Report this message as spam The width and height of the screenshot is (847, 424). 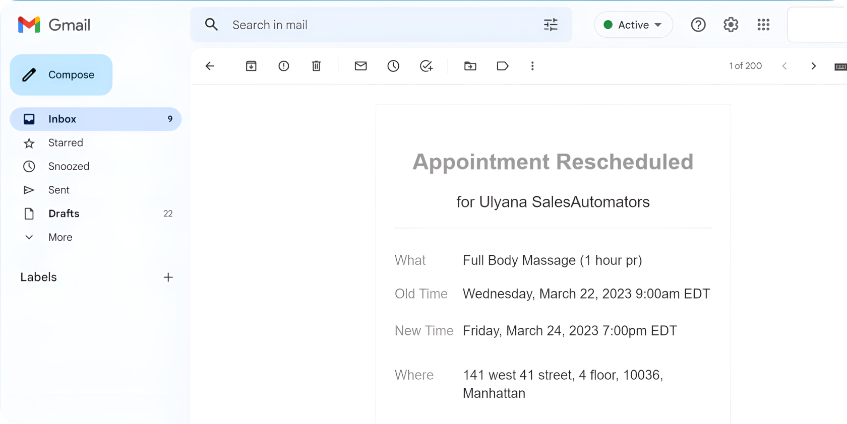(x=284, y=66)
